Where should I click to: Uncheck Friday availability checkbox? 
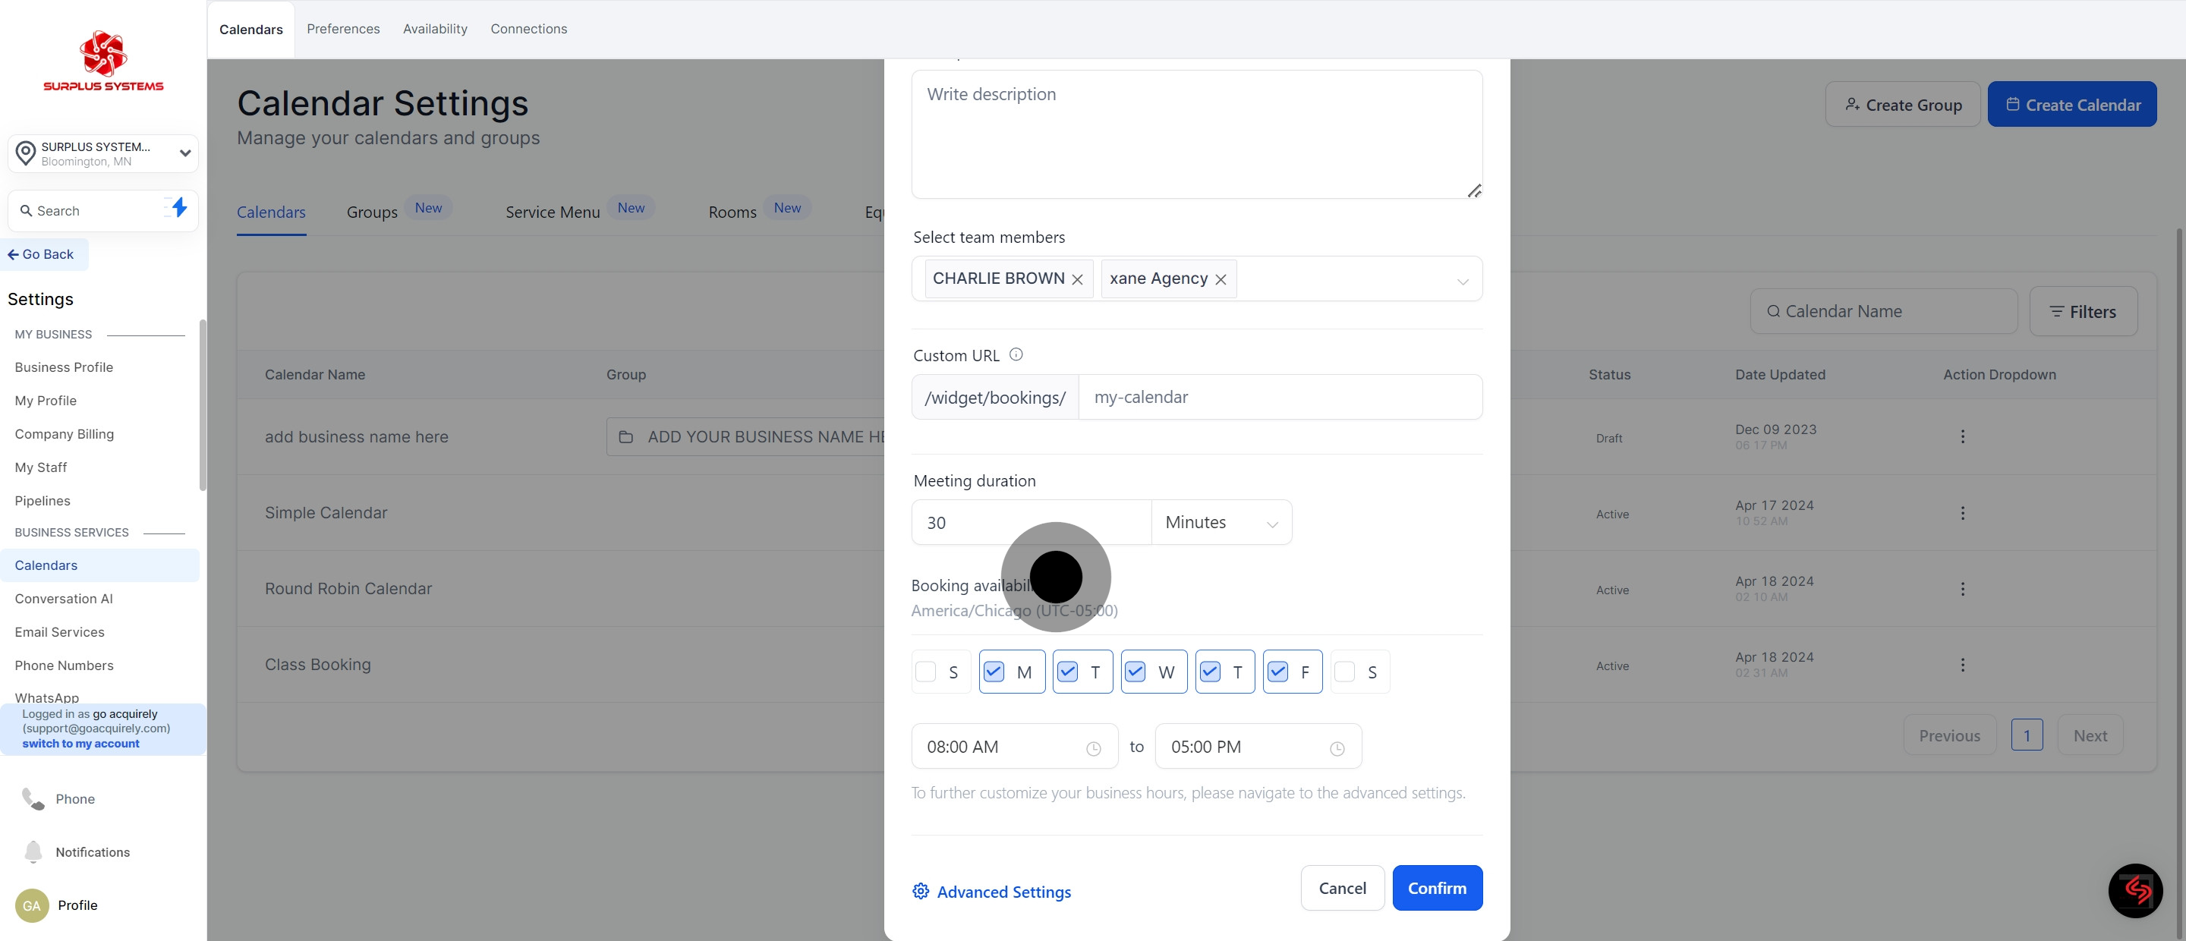pos(1277,672)
